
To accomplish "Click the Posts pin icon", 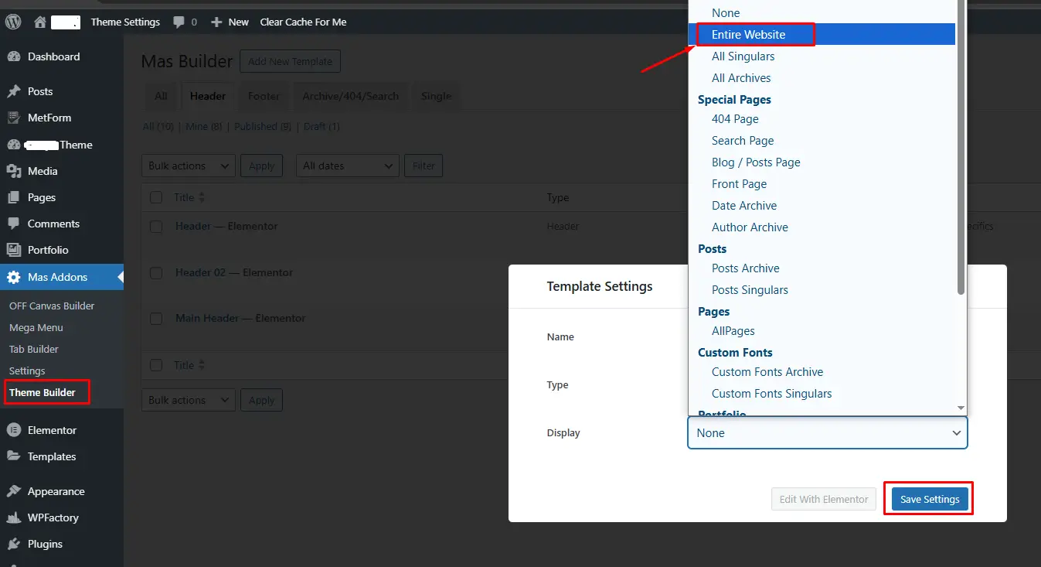I will tap(13, 91).
